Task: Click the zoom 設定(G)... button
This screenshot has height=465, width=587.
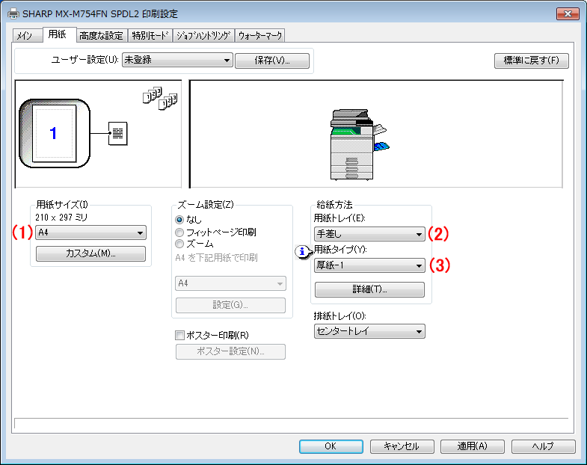Action: point(230,305)
